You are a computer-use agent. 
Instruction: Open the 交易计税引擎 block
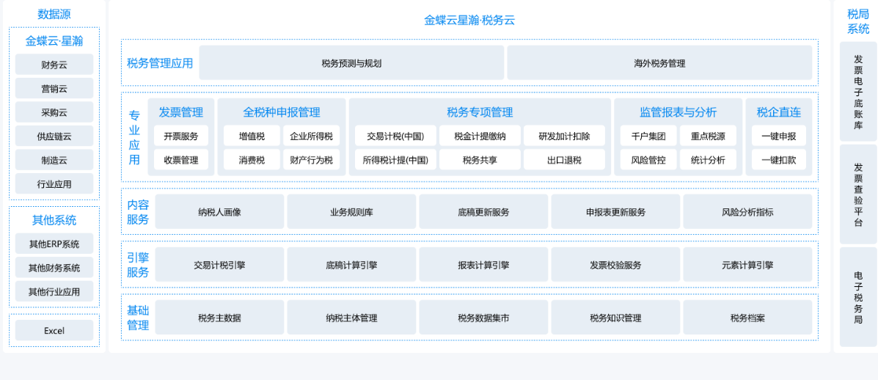(219, 265)
